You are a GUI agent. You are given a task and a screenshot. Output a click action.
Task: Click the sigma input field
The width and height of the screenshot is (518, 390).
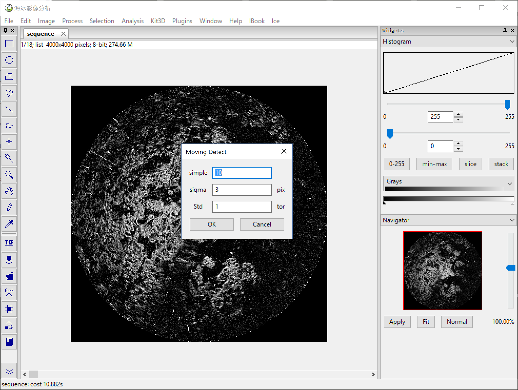(x=242, y=190)
